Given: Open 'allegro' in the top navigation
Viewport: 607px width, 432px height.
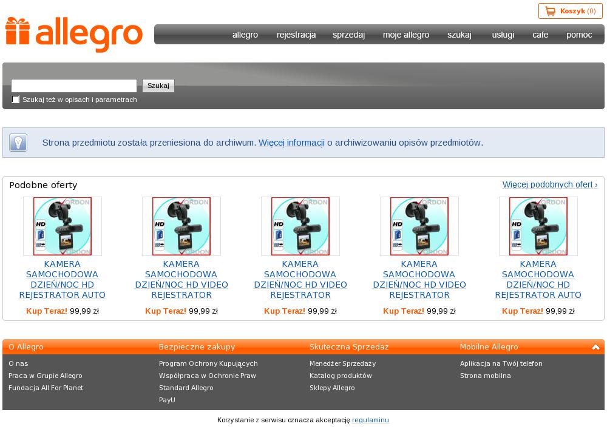Looking at the screenshot, I should 245,35.
